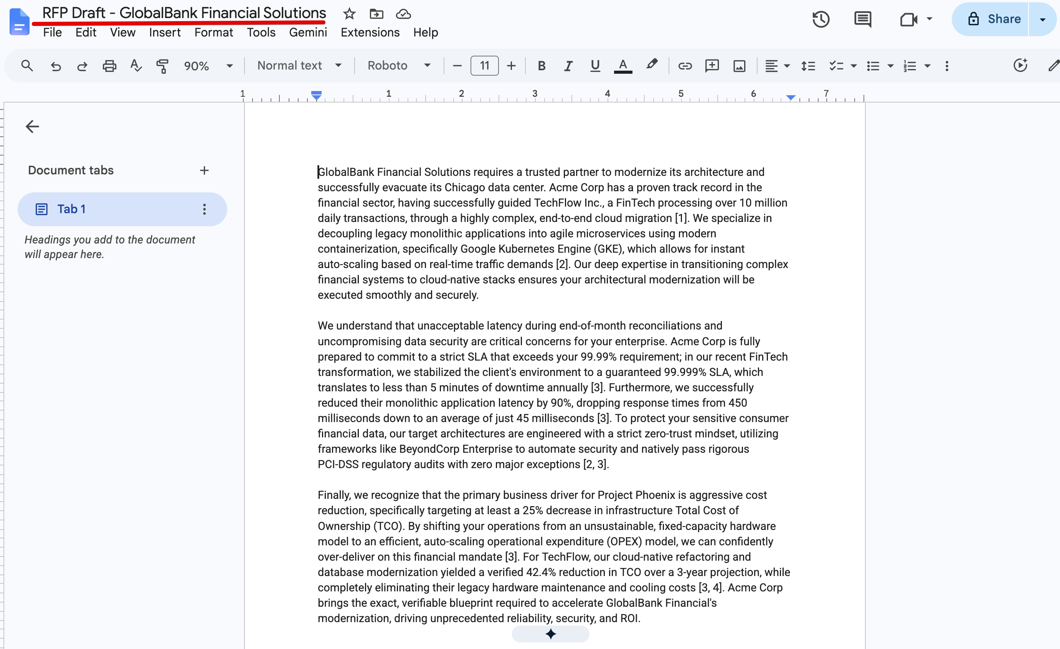The width and height of the screenshot is (1060, 649).
Task: Open the Normal text style dropdown
Action: coord(299,65)
